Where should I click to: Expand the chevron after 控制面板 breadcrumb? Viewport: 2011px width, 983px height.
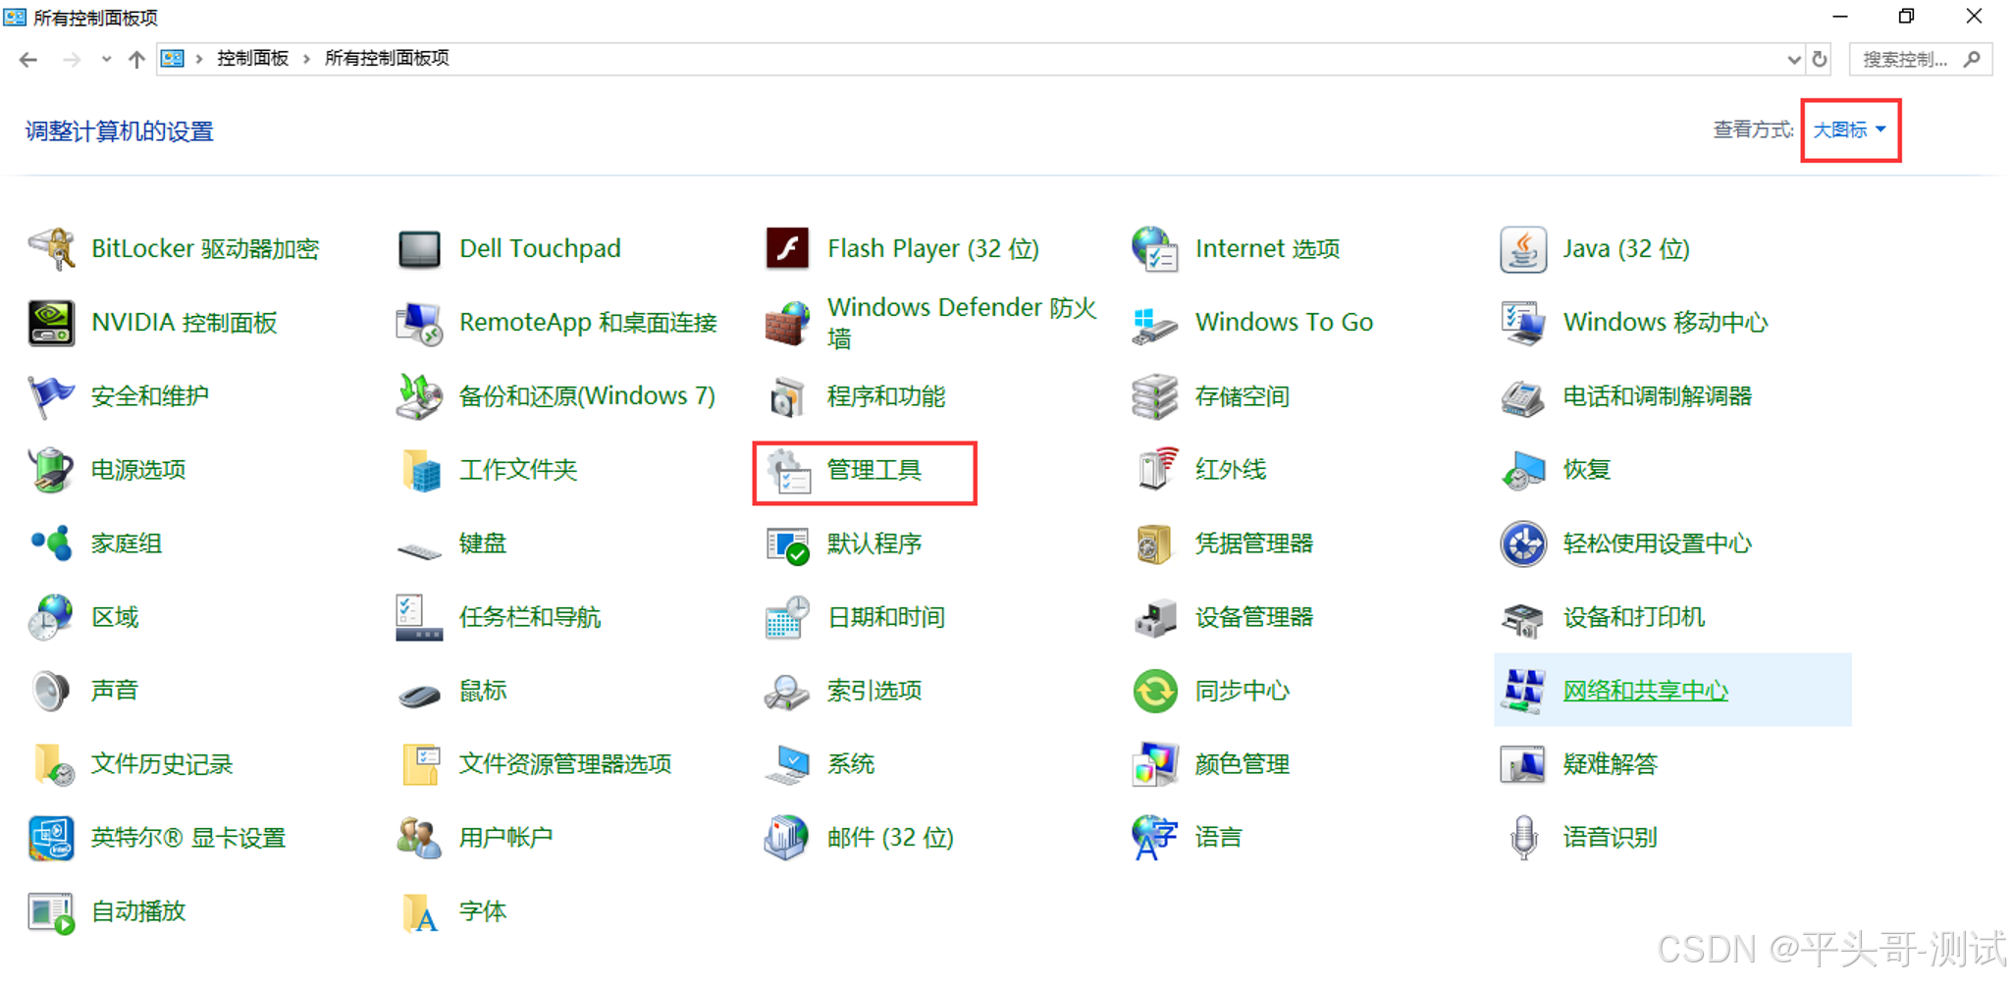pyautogui.click(x=306, y=59)
